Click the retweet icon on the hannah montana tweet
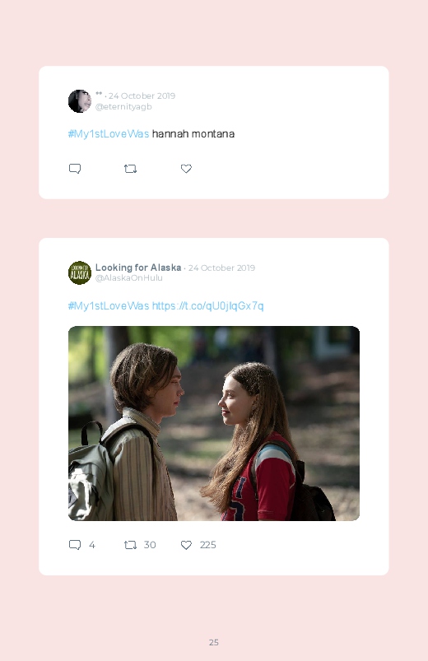The height and width of the screenshot is (661, 428). [x=130, y=169]
